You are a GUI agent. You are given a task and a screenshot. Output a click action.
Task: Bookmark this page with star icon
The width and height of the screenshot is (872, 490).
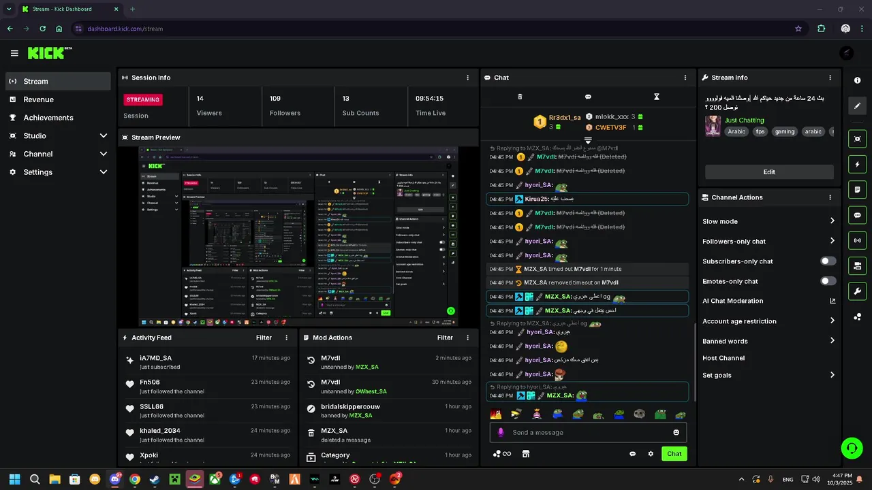pyautogui.click(x=798, y=29)
